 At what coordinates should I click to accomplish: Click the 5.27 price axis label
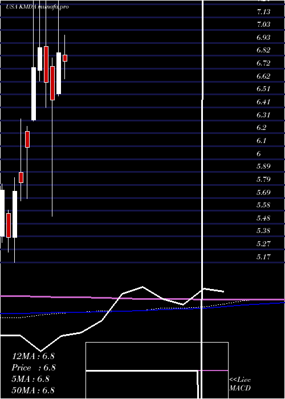click(x=263, y=243)
